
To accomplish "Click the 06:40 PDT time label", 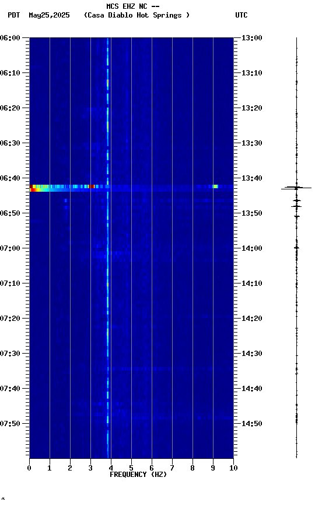I will [10, 178].
